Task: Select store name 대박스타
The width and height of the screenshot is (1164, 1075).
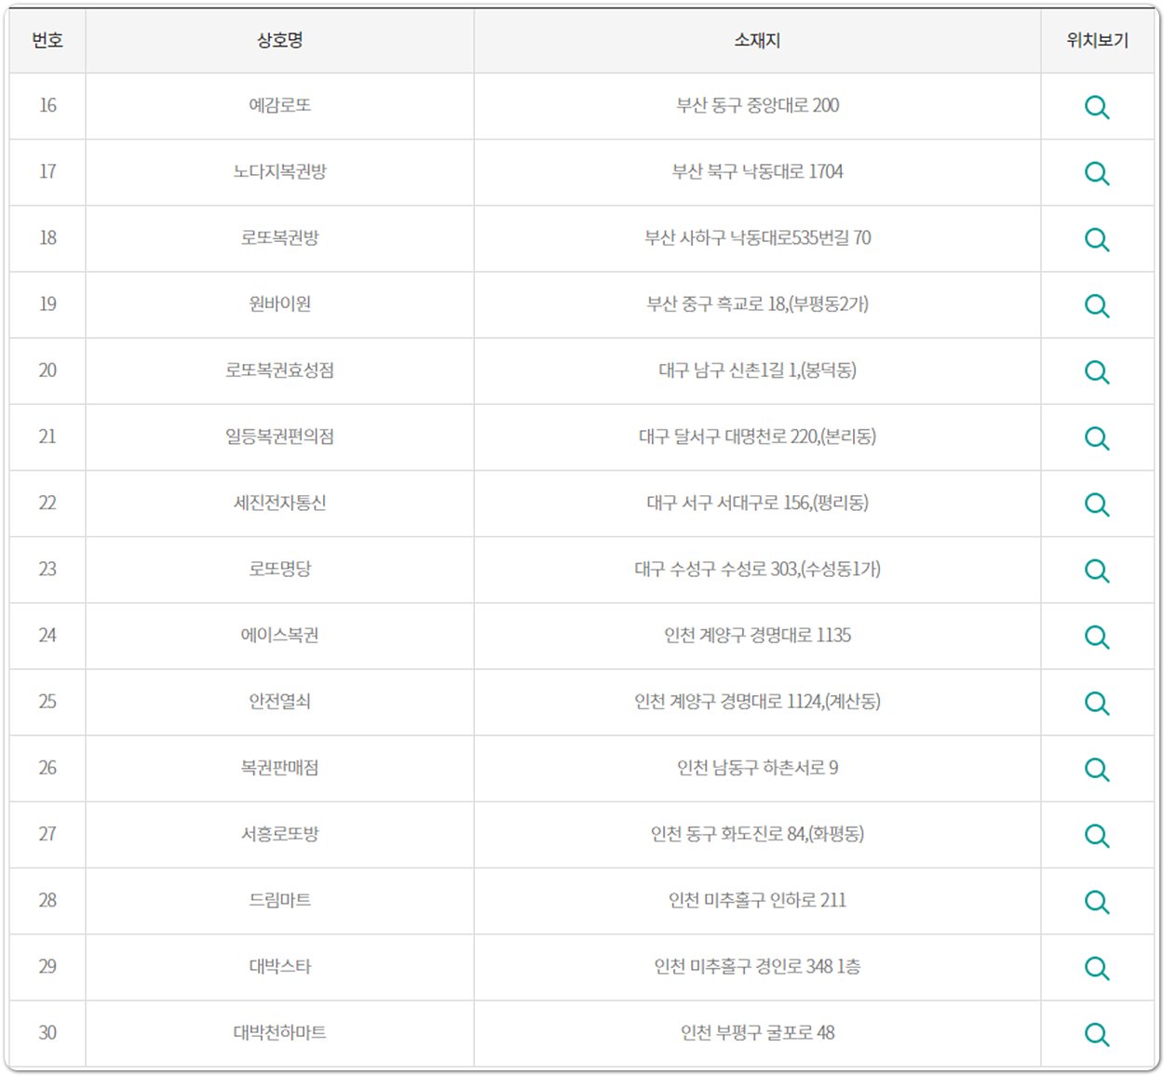Action: coord(279,966)
